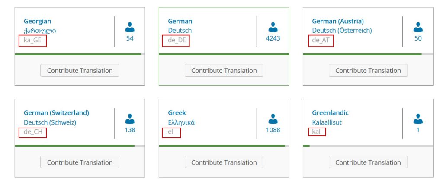This screenshot has height=184, width=443.
Task: Open the Deutsch (Österreich) native name link
Action: point(342,31)
